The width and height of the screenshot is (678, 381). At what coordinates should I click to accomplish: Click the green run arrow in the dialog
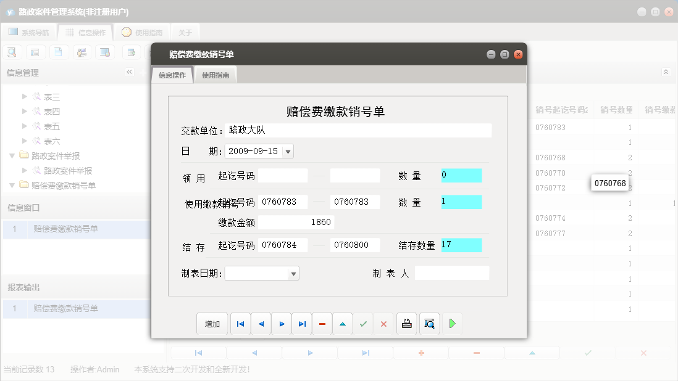point(452,323)
